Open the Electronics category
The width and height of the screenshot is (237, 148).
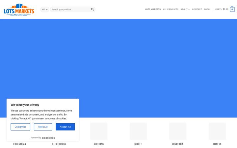(59, 144)
